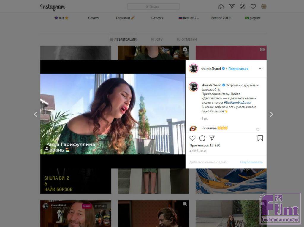Go to the previous post arrow
The image size is (304, 227).
36,114
